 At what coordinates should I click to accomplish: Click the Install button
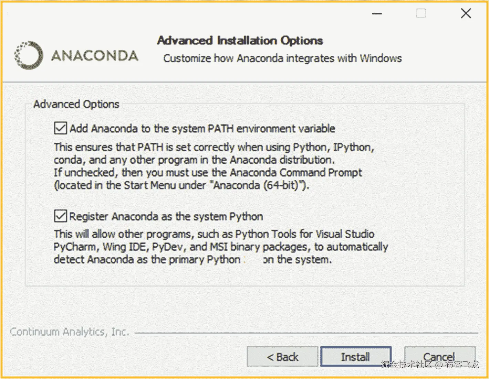[x=355, y=357]
